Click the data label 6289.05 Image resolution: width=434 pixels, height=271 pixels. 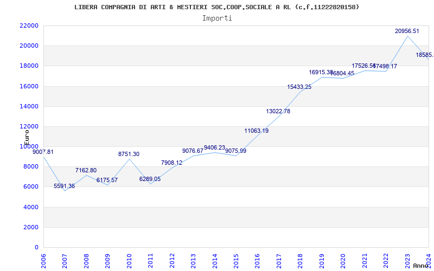150,179
